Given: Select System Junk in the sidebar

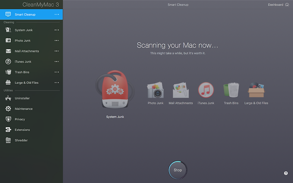Looking at the screenshot, I should click(31, 30).
